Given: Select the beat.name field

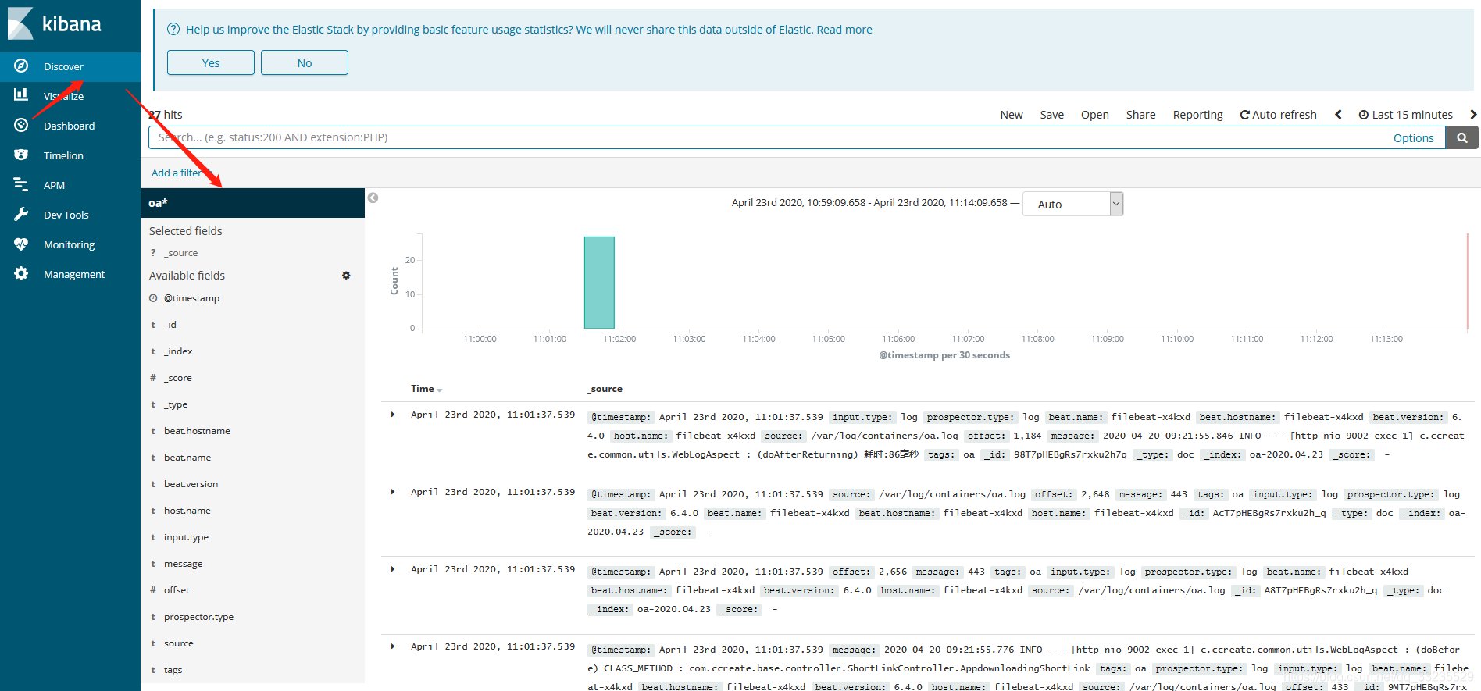Looking at the screenshot, I should pos(187,458).
